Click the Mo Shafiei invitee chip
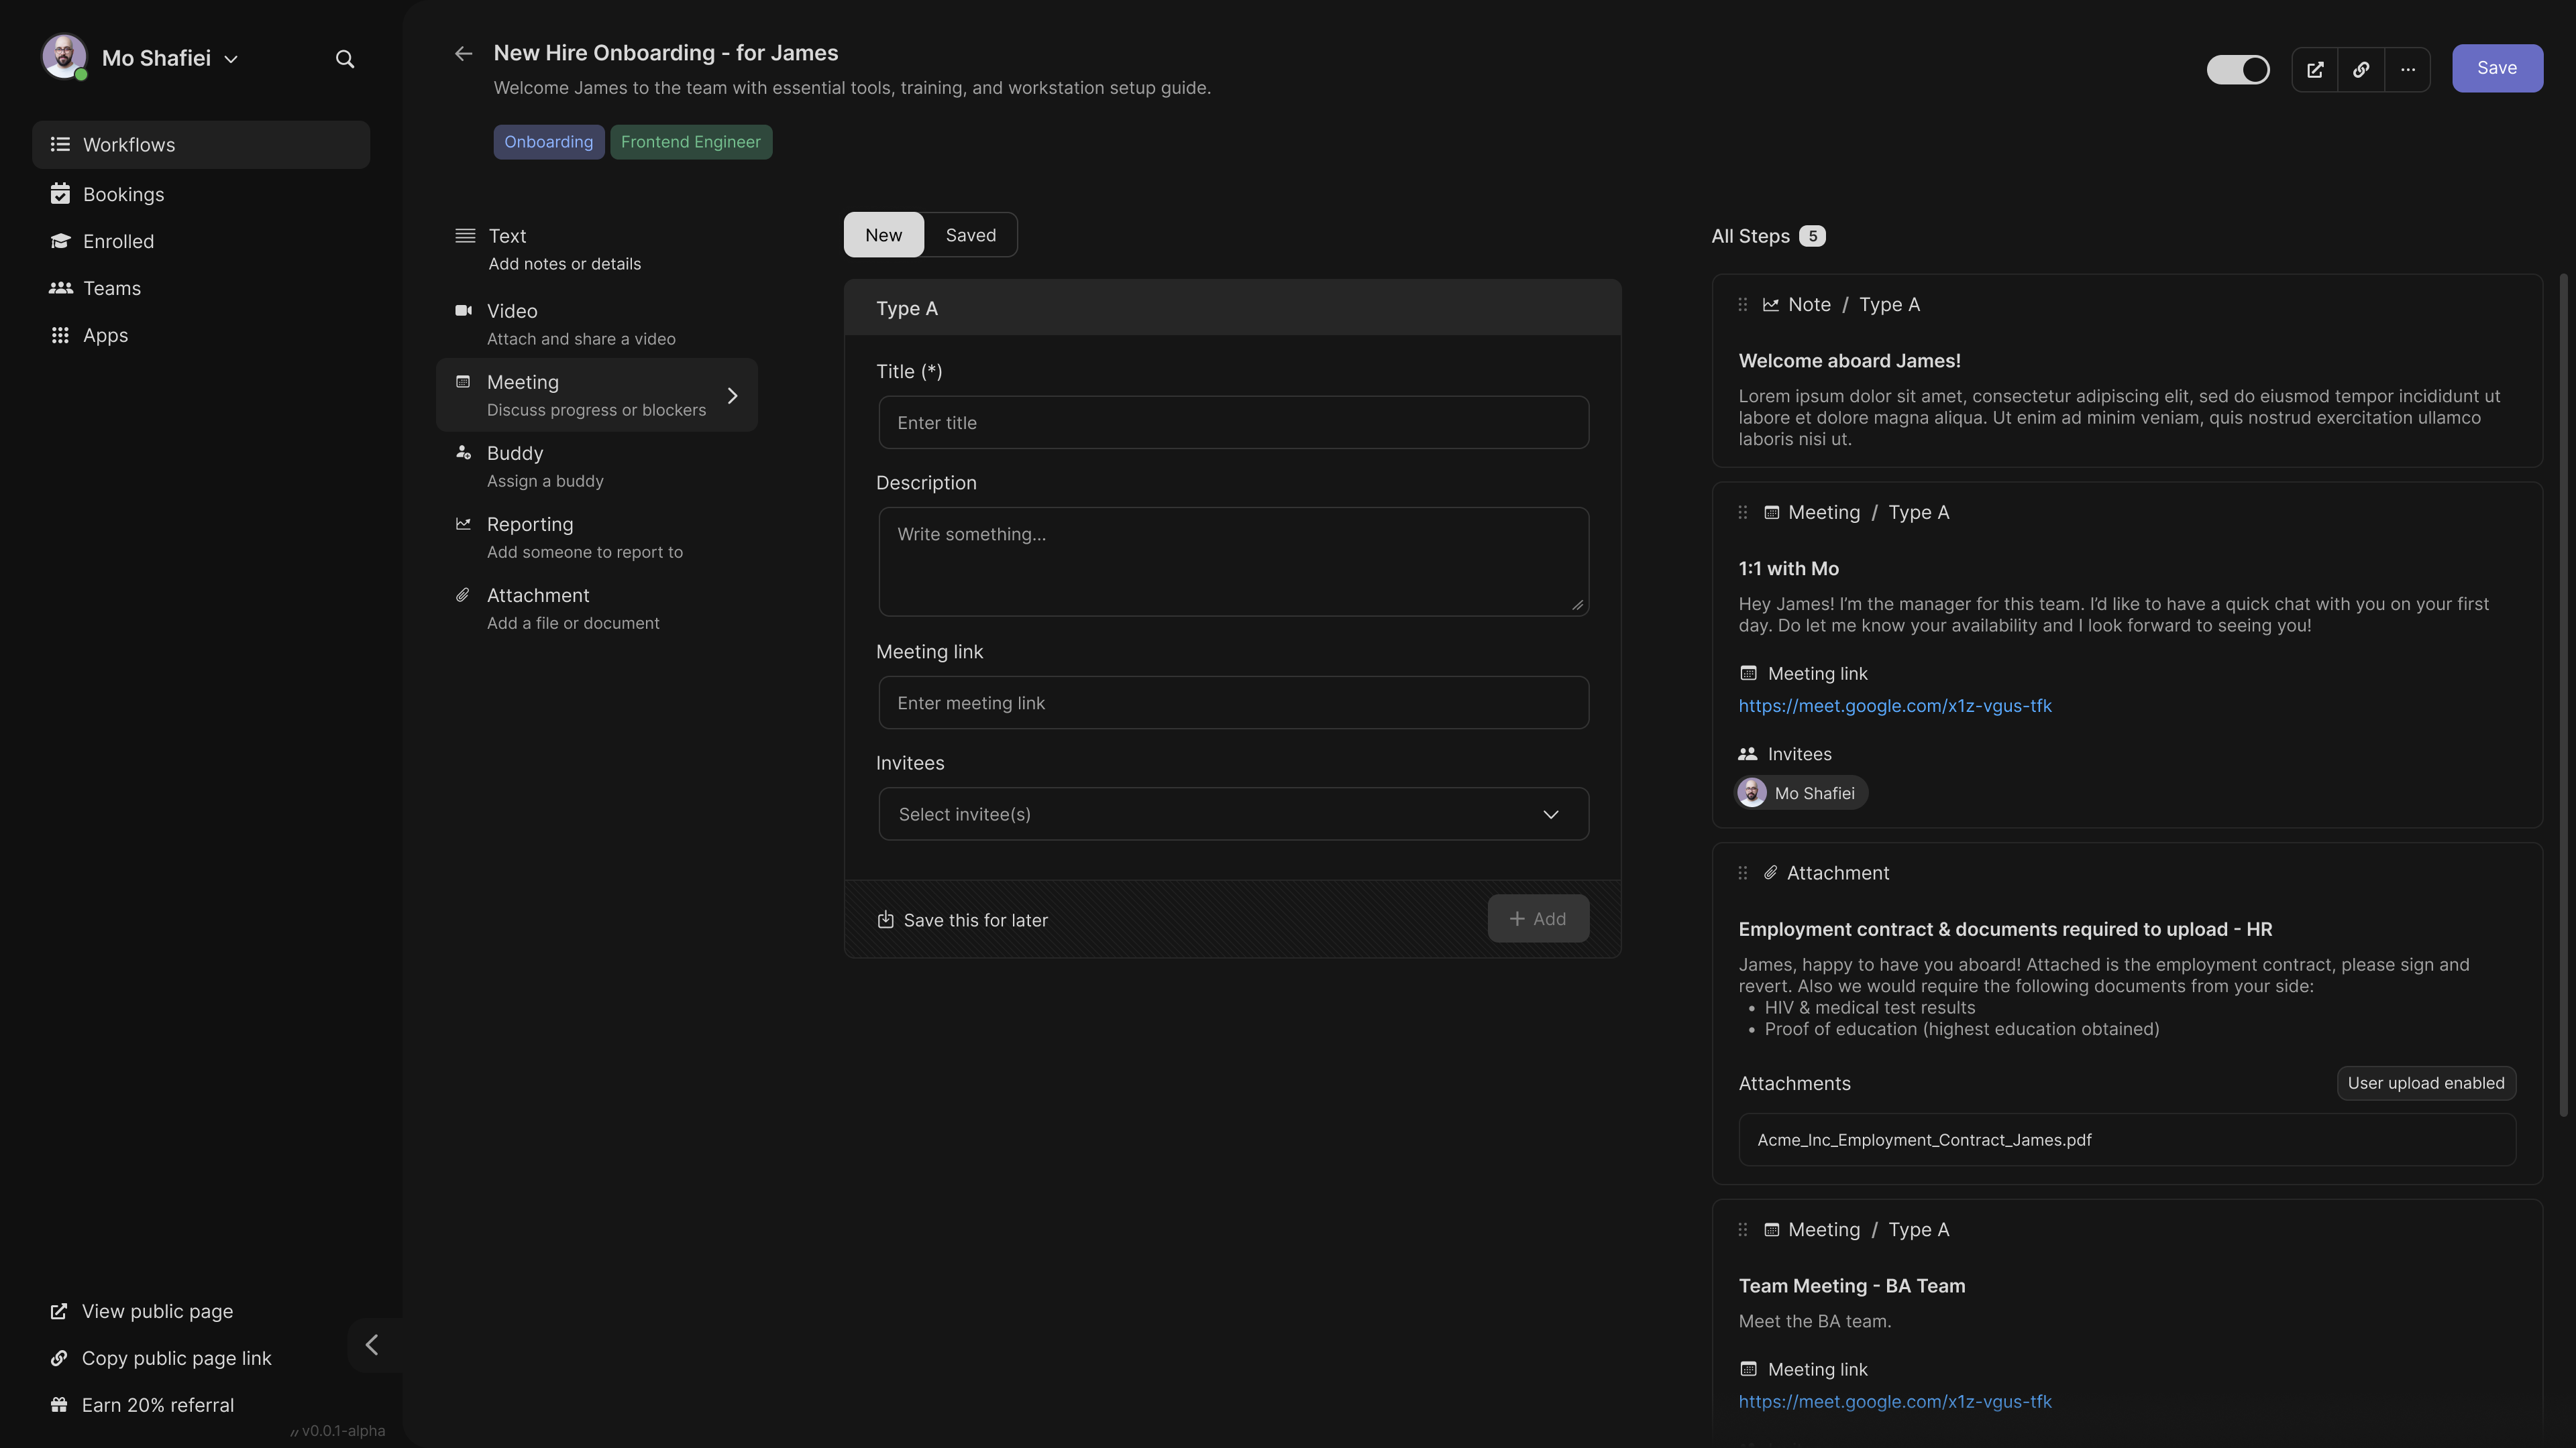 pyautogui.click(x=1801, y=792)
